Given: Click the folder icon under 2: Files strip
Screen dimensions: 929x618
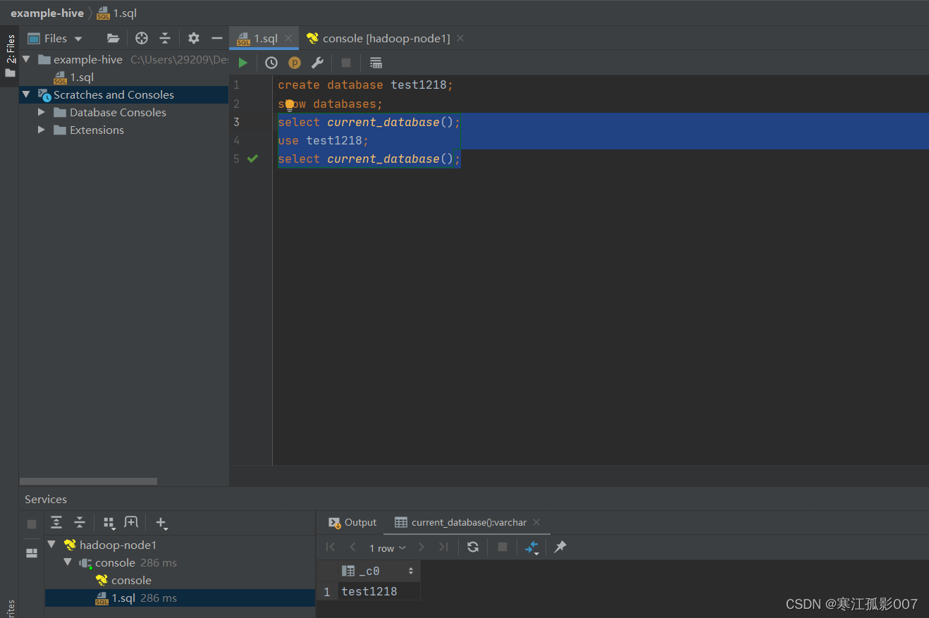Looking at the screenshot, I should [10, 73].
